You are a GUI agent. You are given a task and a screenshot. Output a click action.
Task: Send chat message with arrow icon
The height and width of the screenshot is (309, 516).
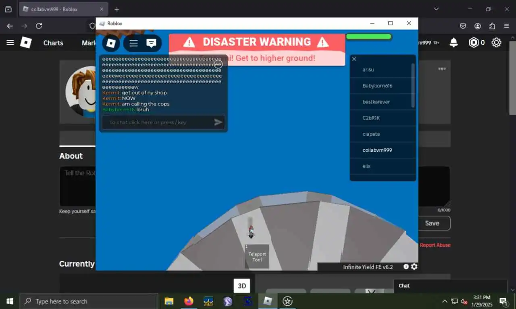click(x=218, y=122)
